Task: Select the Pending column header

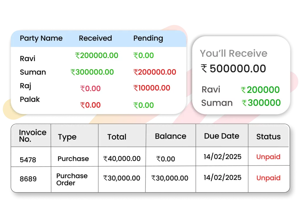Action: click(x=148, y=38)
